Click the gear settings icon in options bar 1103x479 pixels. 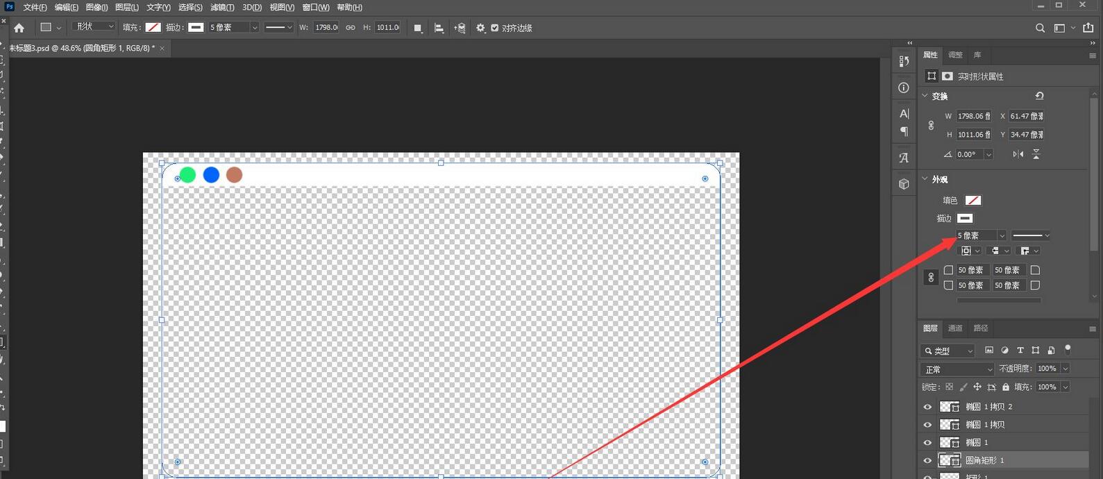tap(480, 28)
